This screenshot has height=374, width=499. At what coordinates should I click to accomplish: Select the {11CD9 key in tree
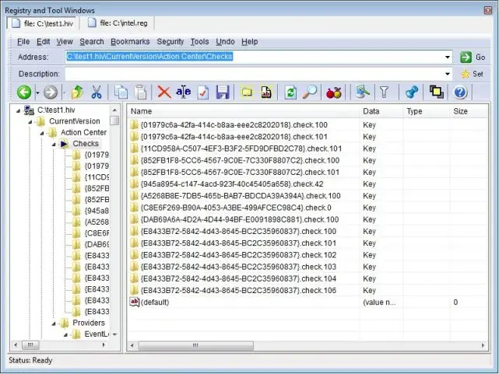[97, 177]
